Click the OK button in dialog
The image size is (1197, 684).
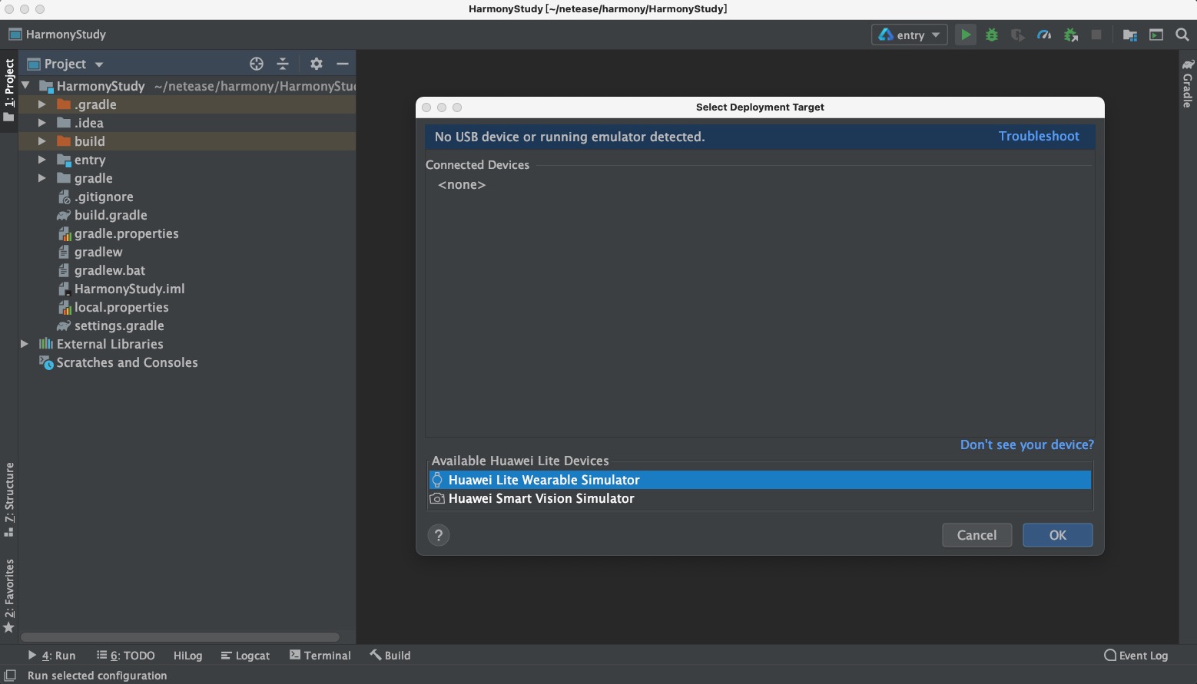point(1058,535)
